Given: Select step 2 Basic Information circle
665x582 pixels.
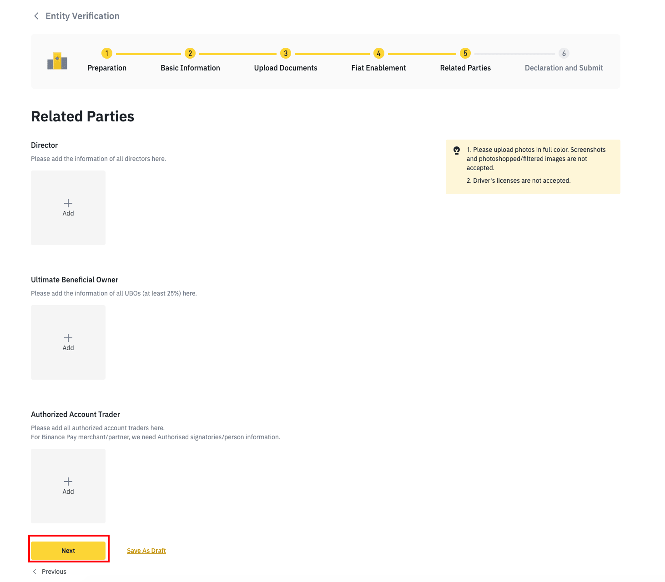Looking at the screenshot, I should [x=190, y=53].
